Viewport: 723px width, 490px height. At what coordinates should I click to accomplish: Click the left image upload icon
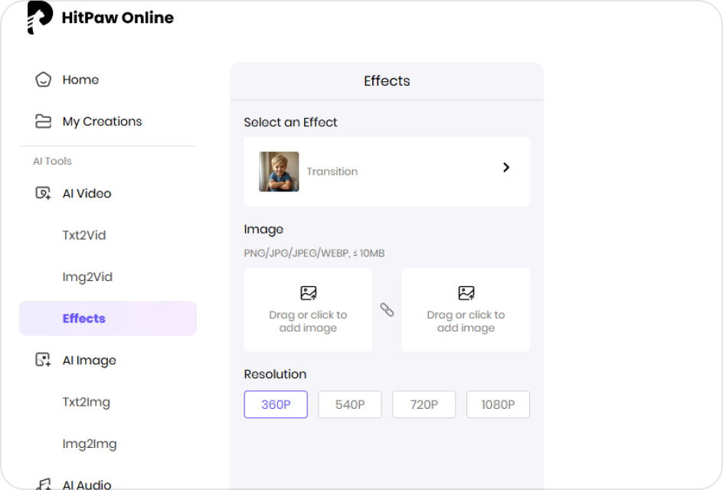click(x=308, y=292)
